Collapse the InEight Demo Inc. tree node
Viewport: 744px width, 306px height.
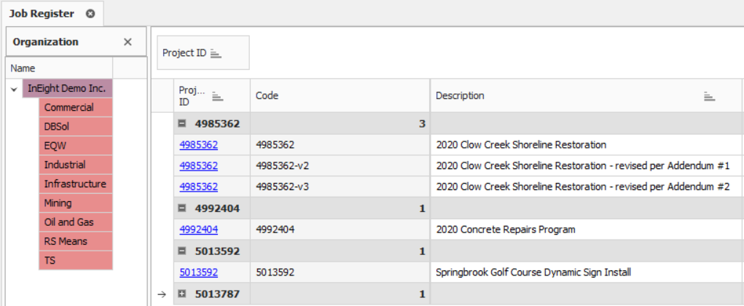[14, 89]
